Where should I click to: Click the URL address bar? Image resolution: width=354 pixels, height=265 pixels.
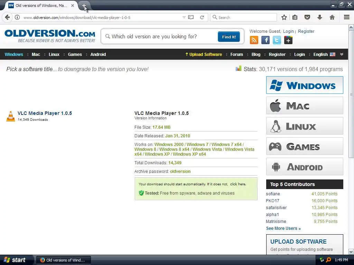click(102, 17)
